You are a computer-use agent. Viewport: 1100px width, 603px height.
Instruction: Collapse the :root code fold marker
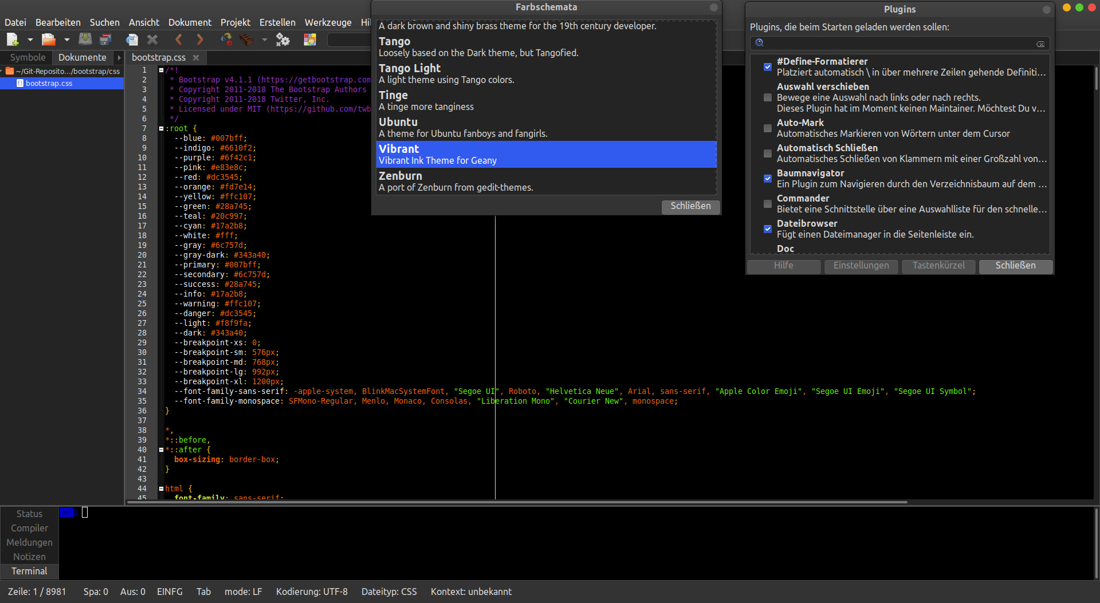tap(161, 129)
